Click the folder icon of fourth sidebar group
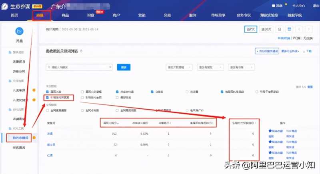 (10, 128)
